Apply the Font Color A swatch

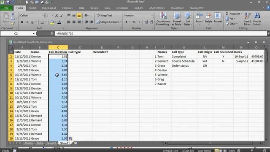[x=59, y=22]
